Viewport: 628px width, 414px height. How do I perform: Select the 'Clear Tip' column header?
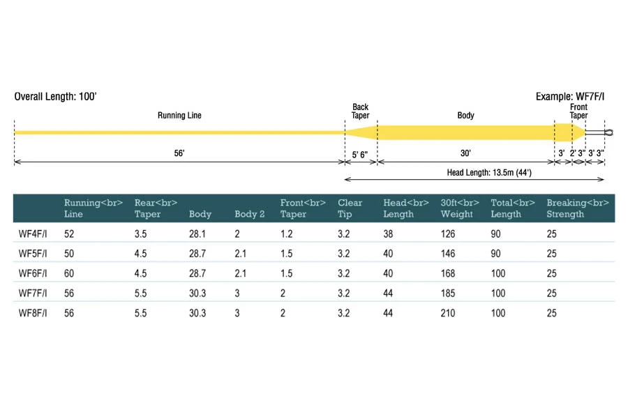coord(350,208)
